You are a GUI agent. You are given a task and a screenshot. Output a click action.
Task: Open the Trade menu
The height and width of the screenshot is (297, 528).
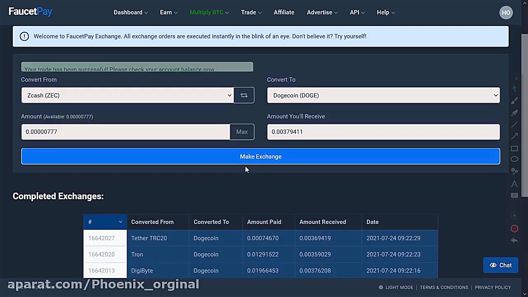(251, 12)
